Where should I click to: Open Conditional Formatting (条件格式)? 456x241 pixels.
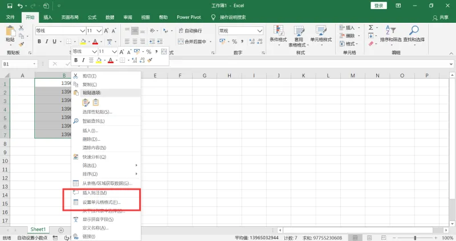(278, 35)
